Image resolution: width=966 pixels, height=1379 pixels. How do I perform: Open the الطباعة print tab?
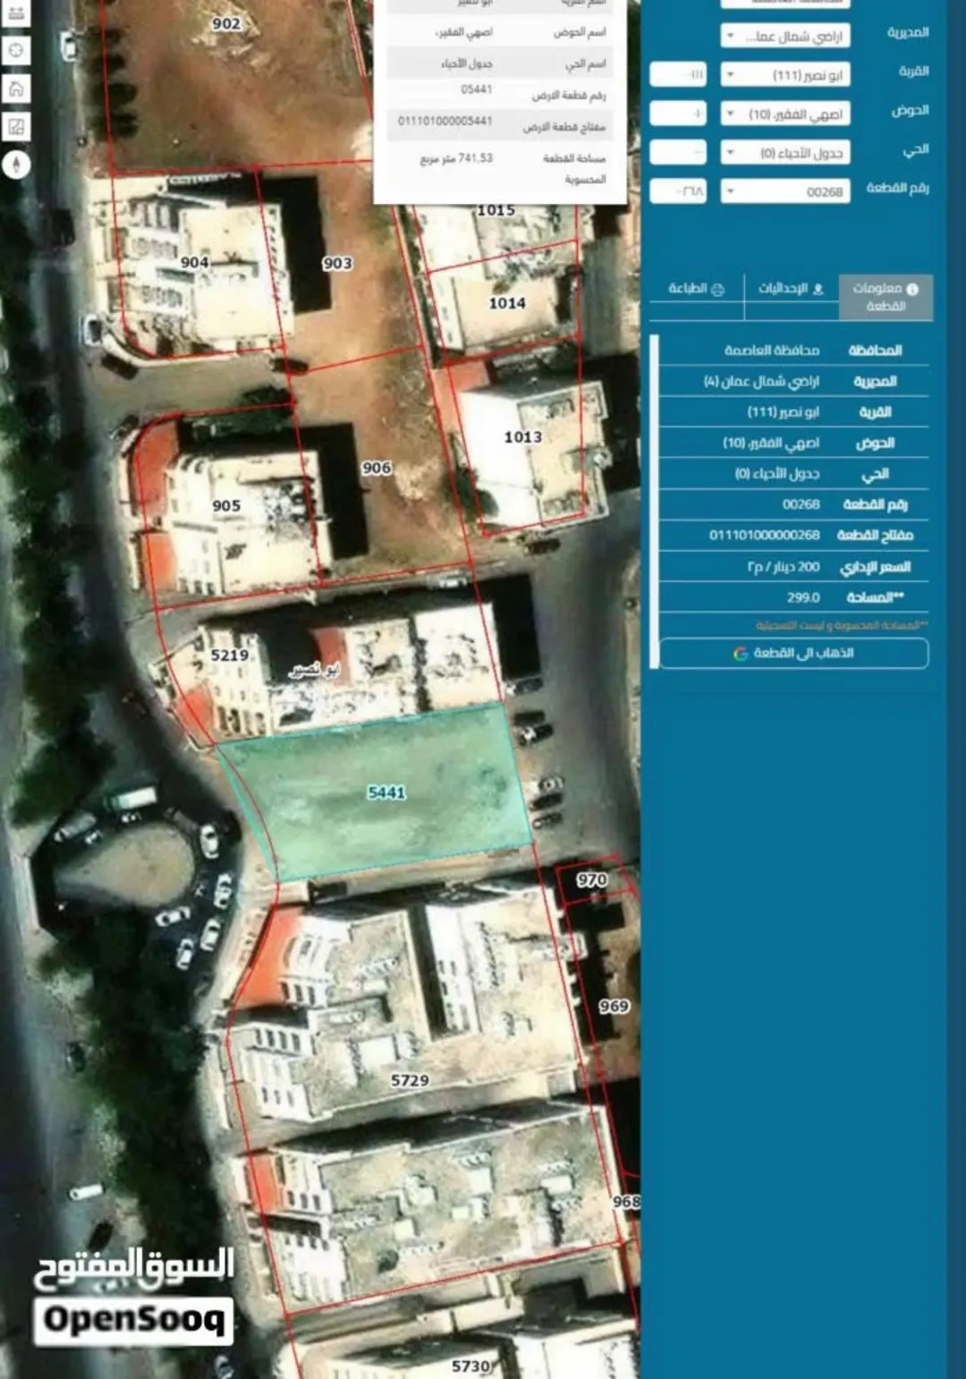point(696,289)
